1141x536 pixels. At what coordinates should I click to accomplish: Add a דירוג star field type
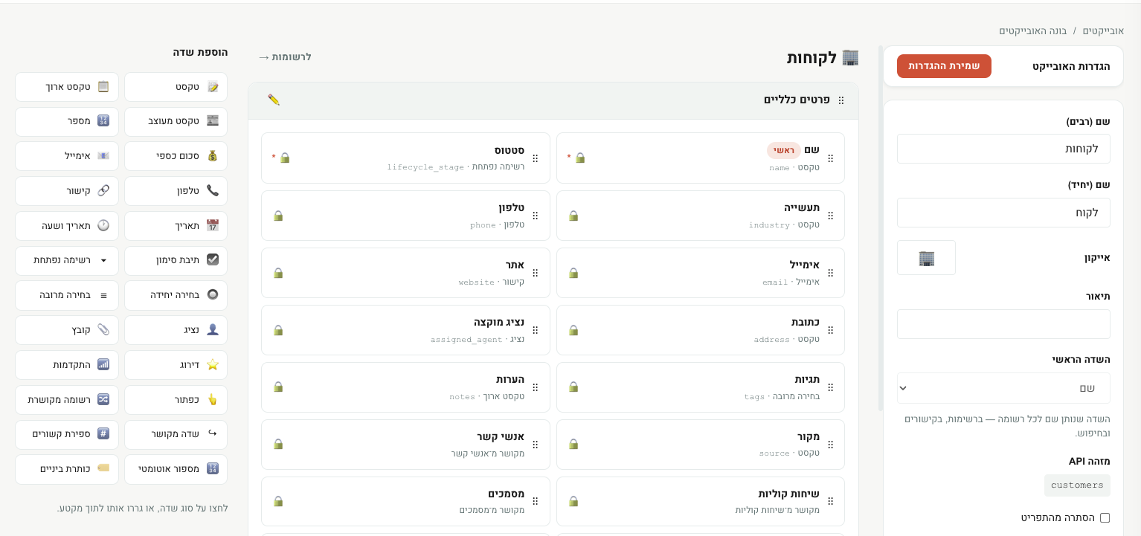pos(176,365)
